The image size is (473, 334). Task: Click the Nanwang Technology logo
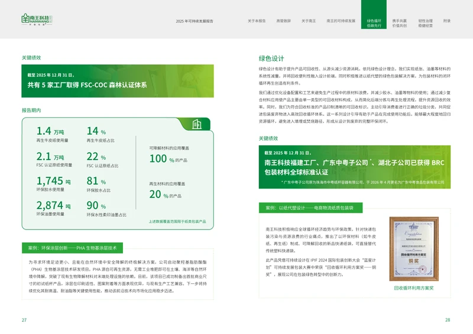coord(37,20)
